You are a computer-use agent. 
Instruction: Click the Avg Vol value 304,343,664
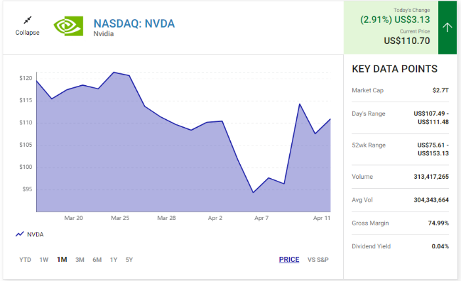431,200
